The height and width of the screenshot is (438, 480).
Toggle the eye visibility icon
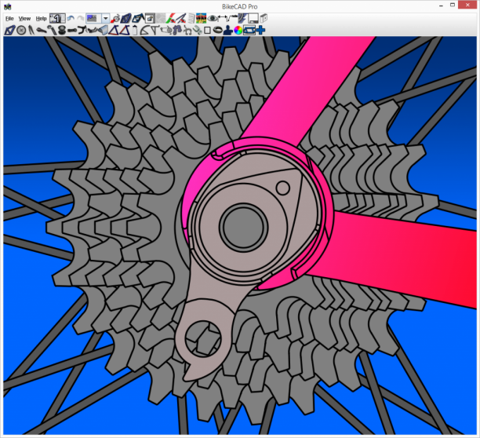tap(212, 18)
